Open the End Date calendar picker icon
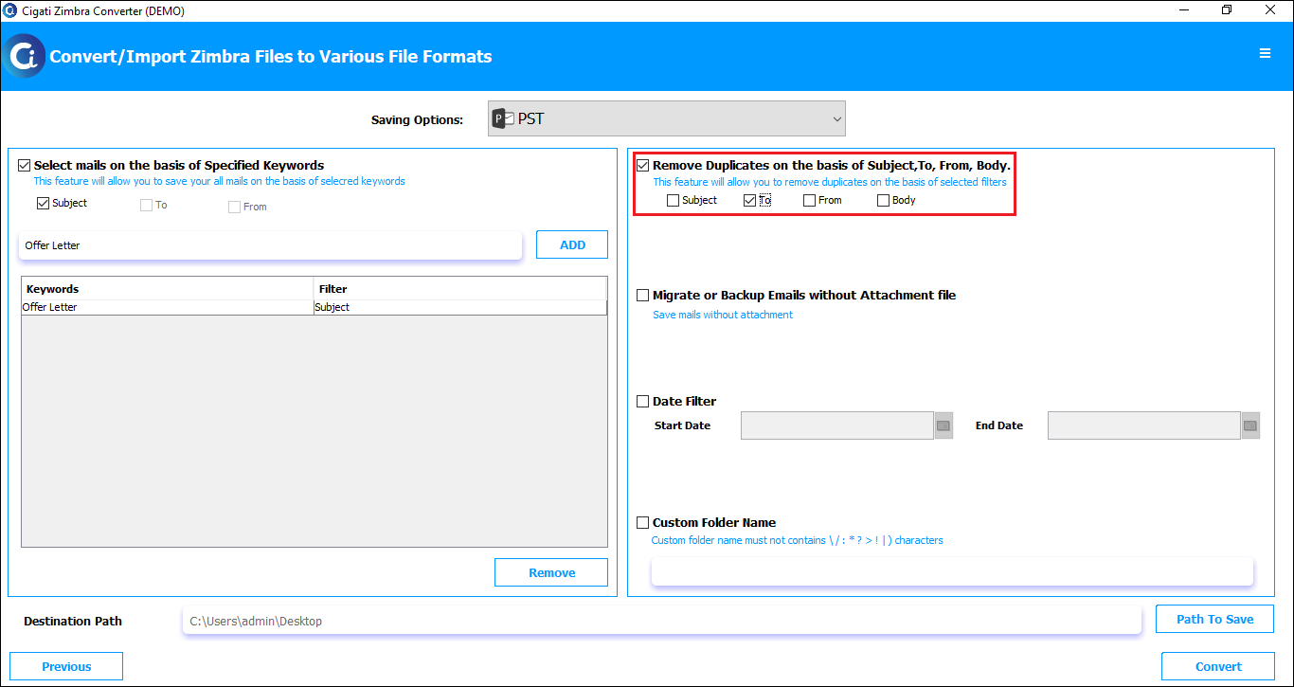This screenshot has height=687, width=1294. tap(1250, 425)
